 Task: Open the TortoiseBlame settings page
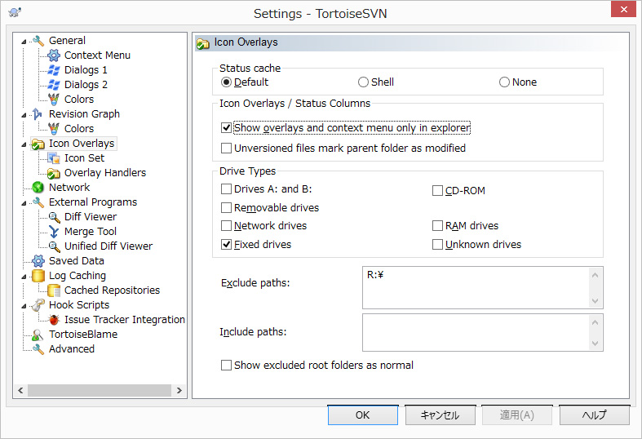tap(83, 335)
